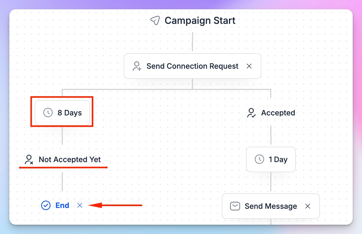Viewport: 362px width, 234px height.
Task: Select the Not Accepted Yet label
Action: pos(70,159)
